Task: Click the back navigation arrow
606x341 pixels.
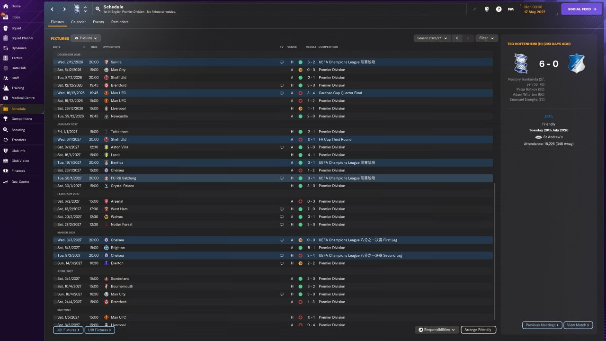Action: point(52,9)
